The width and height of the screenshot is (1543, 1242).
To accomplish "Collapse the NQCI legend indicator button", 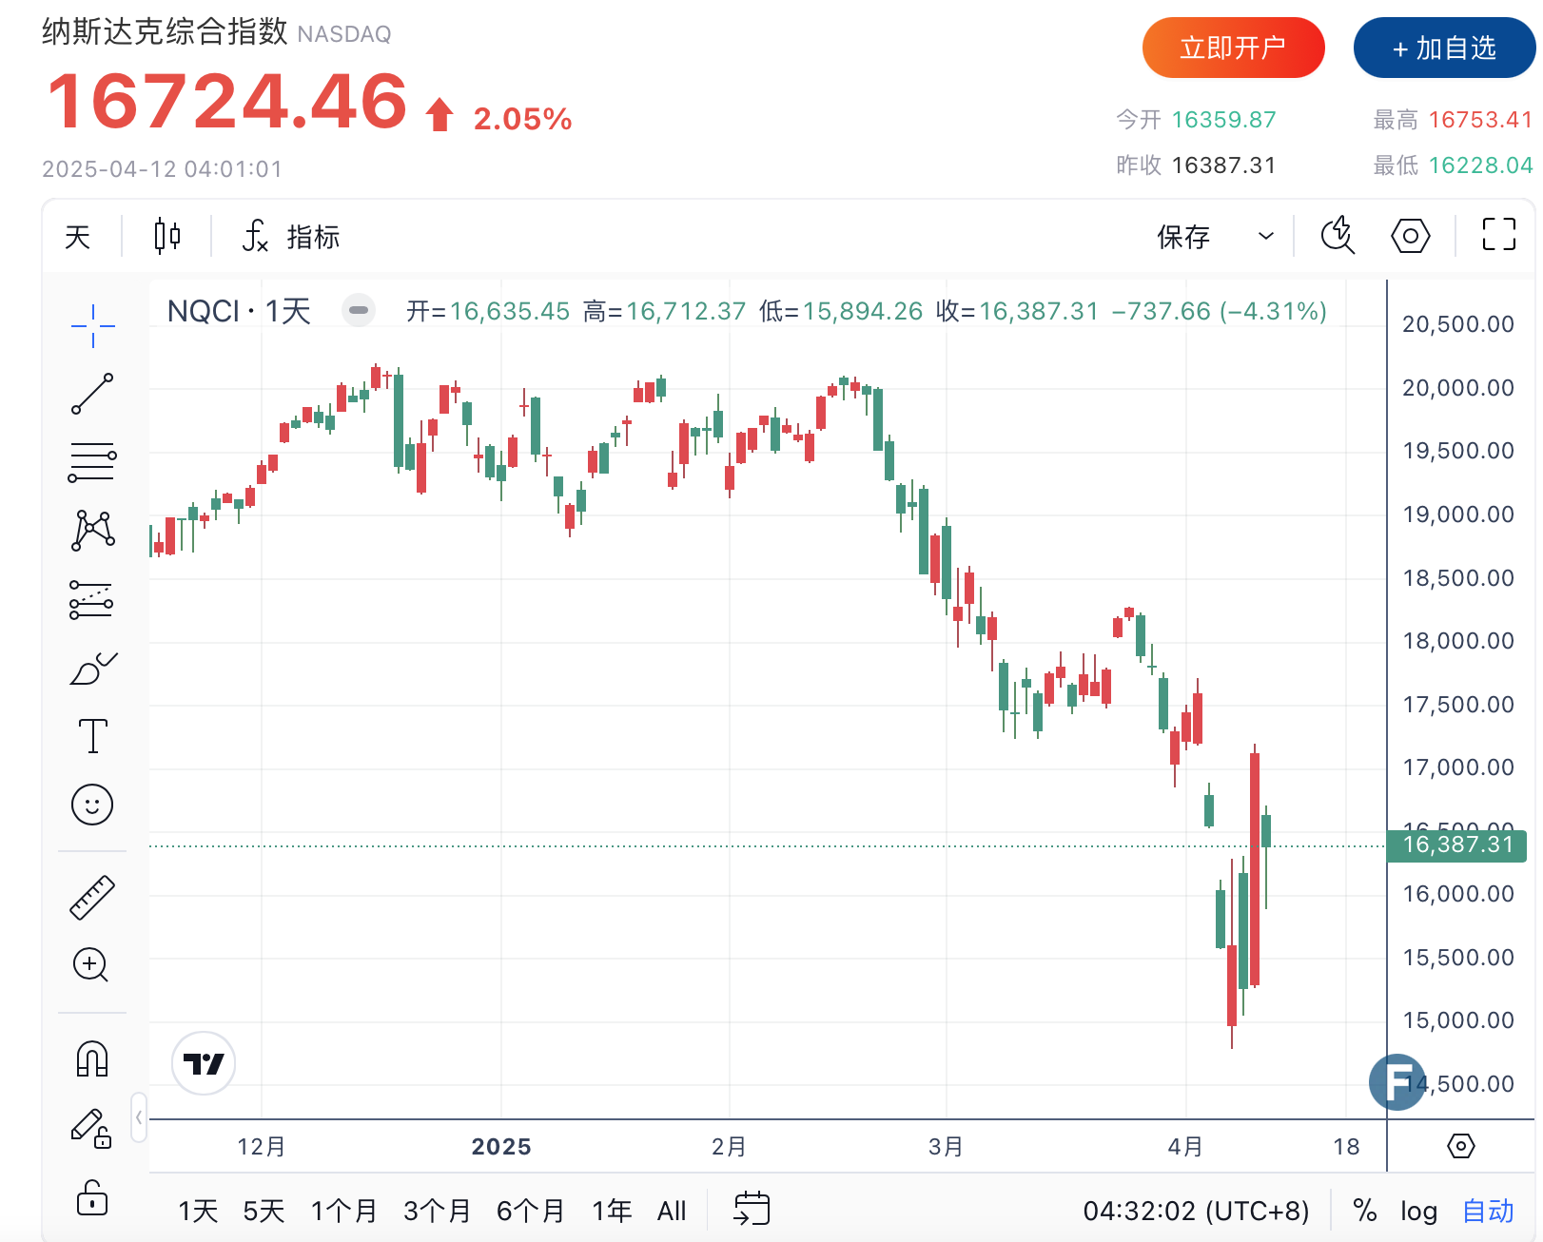I will (359, 310).
